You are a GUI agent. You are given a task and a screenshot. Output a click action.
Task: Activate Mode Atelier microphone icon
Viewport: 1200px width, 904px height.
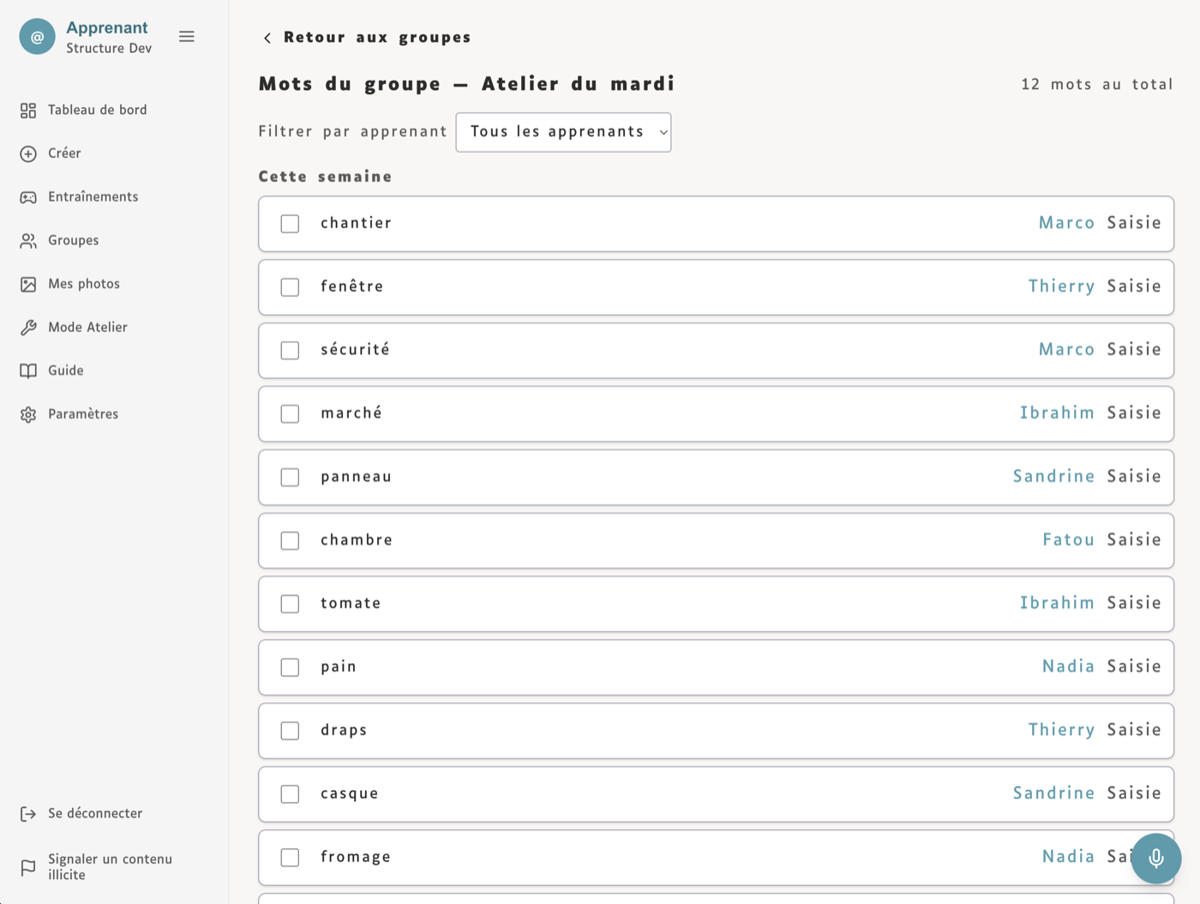(28, 327)
